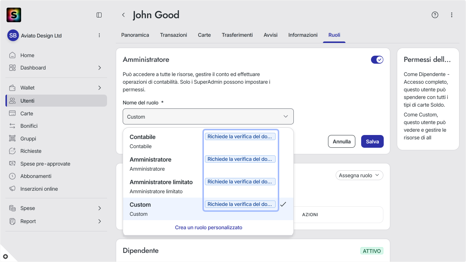Choose the Amministratore limitato role option
This screenshot has height=262, width=466.
tap(208, 187)
